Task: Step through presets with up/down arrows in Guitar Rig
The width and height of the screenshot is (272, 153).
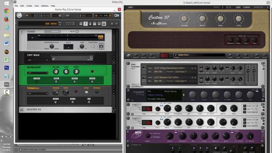Action: 60,24
